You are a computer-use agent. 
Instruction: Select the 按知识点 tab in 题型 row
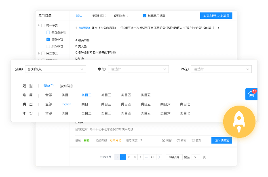[x=67, y=85]
